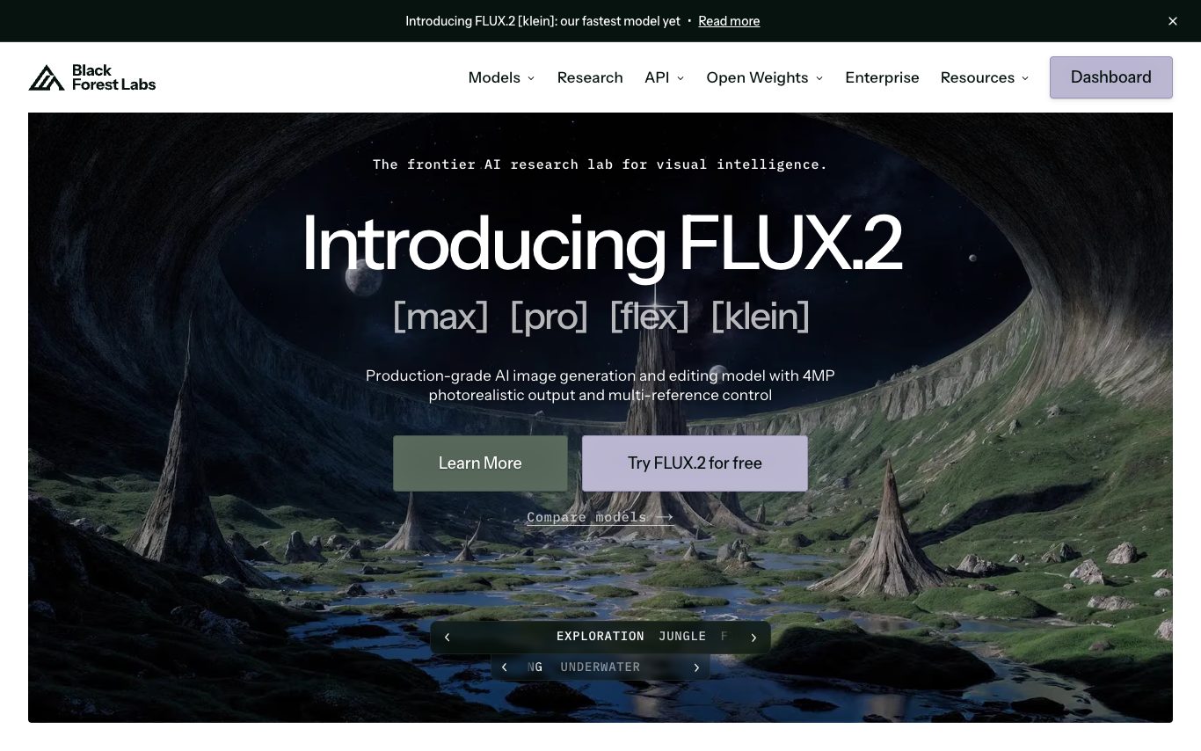Follow the Compare models link
Image resolution: width=1201 pixels, height=751 pixels.
click(600, 517)
